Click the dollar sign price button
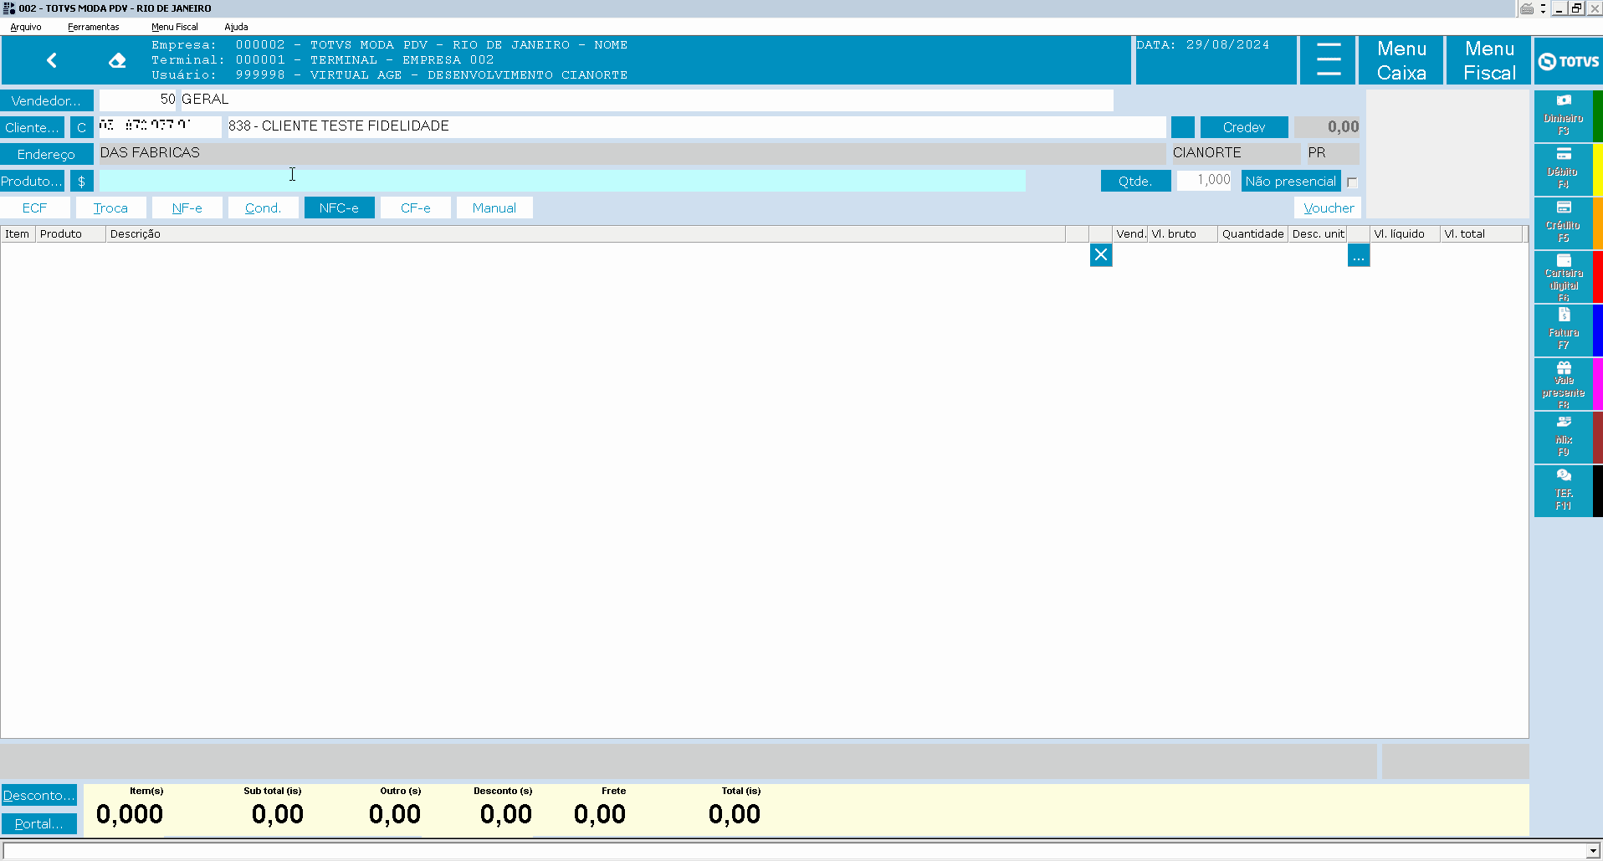The height and width of the screenshot is (861, 1603). pos(81,182)
